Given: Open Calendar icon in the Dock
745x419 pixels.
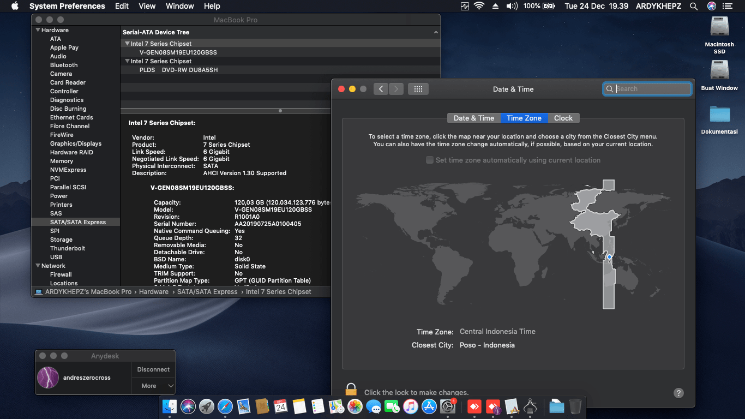Looking at the screenshot, I should (281, 406).
